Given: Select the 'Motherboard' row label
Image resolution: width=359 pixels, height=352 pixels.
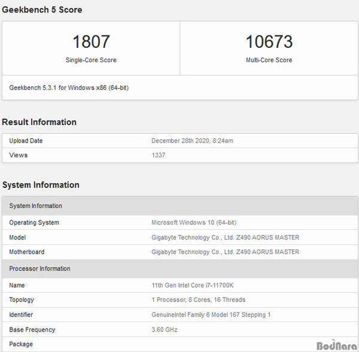Looking at the screenshot, I should 27,252.
